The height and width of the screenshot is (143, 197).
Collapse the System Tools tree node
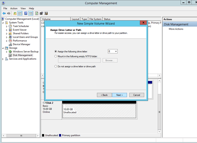[3, 23]
